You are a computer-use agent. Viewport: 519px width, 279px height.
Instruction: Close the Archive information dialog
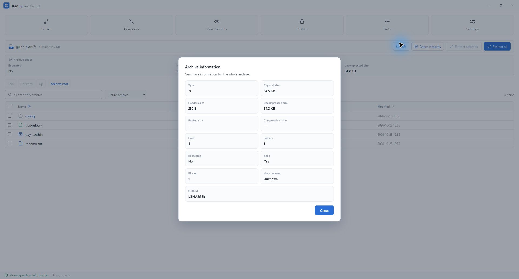(x=324, y=211)
